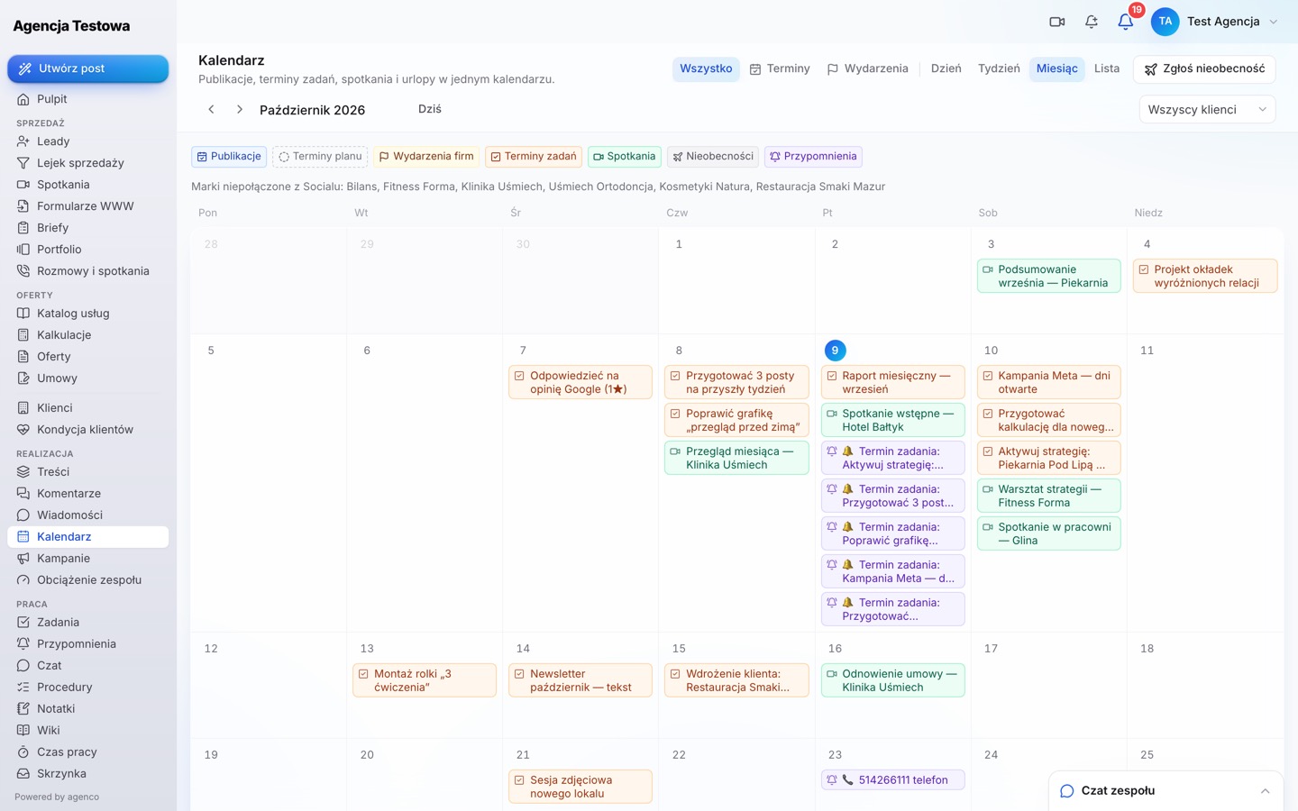The height and width of the screenshot is (811, 1298).
Task: Open Katalog usług in sidebar
Action: [87, 314]
